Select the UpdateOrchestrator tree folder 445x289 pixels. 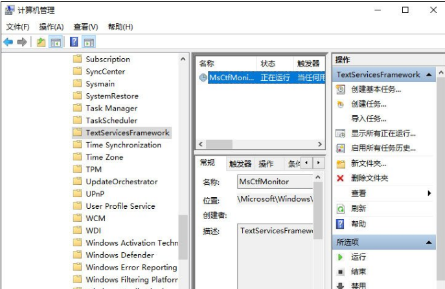[122, 181]
